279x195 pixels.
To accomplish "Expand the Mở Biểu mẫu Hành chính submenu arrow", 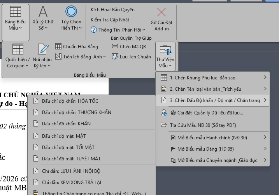I will [265, 137].
